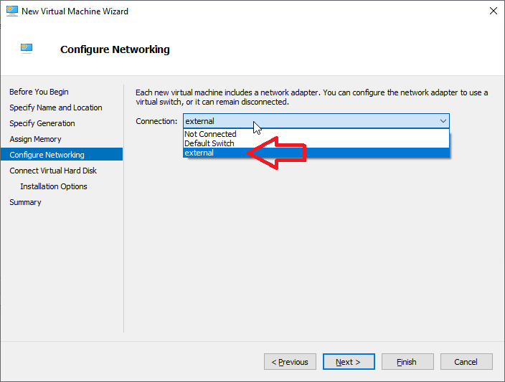Open the Specify Name and Location step
505x382 pixels.
[x=55, y=108]
